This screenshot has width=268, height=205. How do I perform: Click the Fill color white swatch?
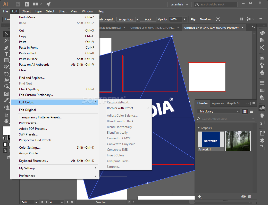pos(6,131)
